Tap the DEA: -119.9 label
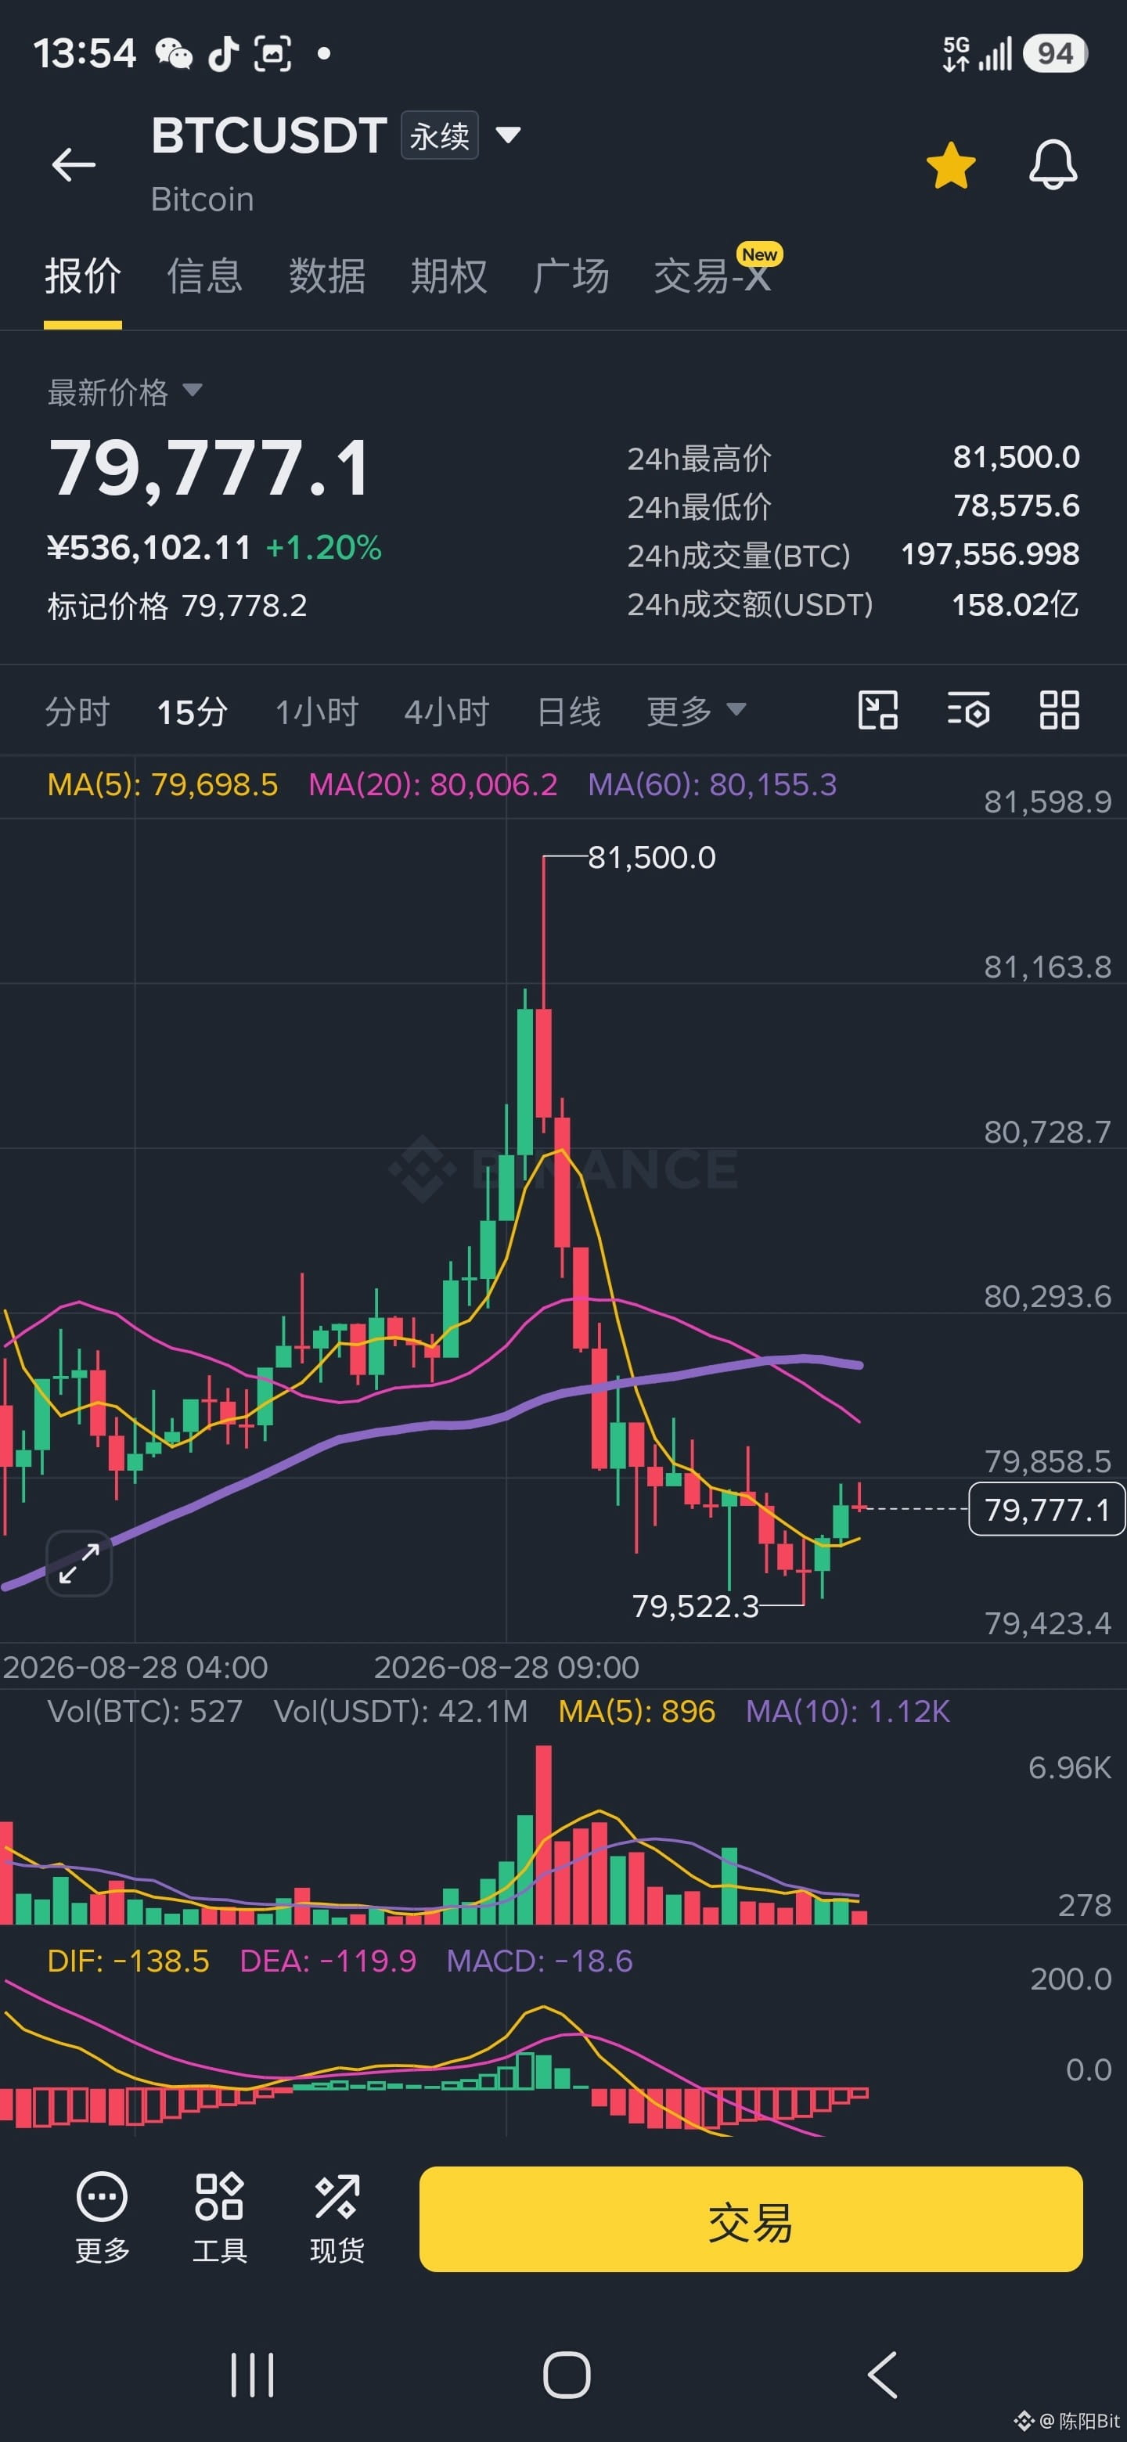The width and height of the screenshot is (1127, 2442). (328, 1961)
